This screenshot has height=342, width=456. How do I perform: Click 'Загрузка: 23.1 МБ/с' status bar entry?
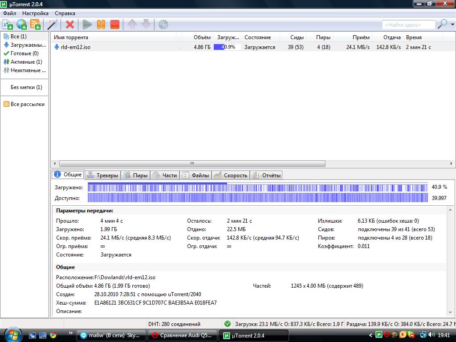click(288, 324)
